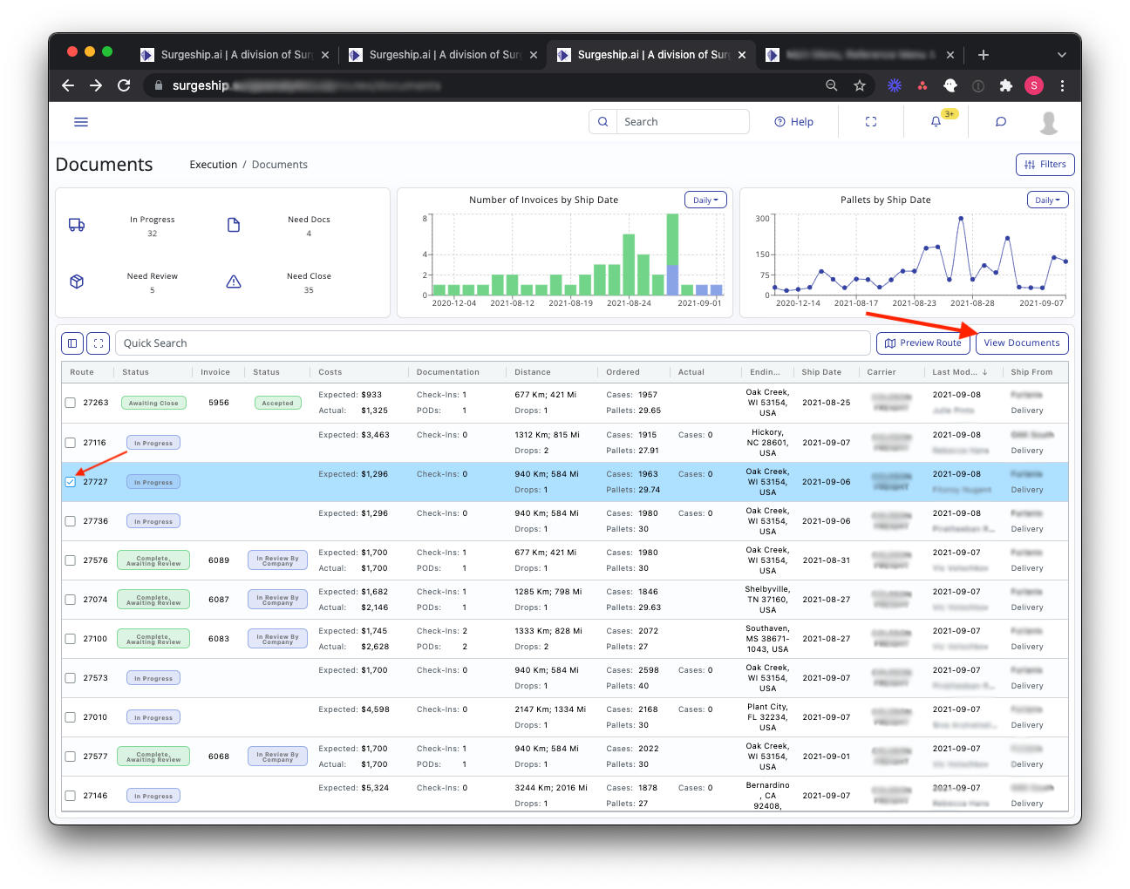Click In Review By Company badge for 6089

point(277,560)
